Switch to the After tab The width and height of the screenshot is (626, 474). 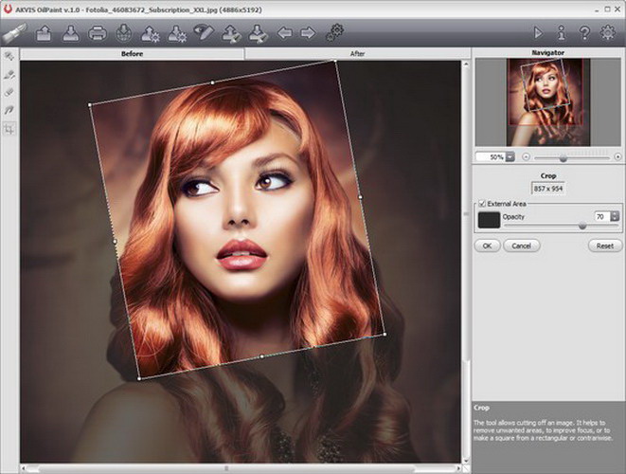(x=357, y=54)
